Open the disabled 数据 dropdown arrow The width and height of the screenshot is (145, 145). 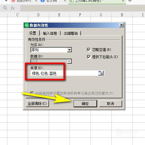pyautogui.click(x=70, y=61)
